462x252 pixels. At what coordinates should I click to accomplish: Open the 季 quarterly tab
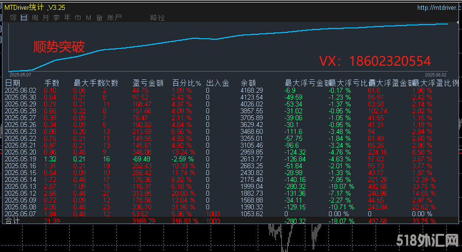[x=56, y=18]
